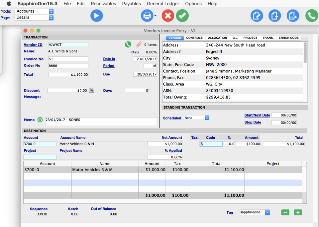The image size is (319, 227).
Task: Click the Tax Code field containing S
Action: [211, 144]
